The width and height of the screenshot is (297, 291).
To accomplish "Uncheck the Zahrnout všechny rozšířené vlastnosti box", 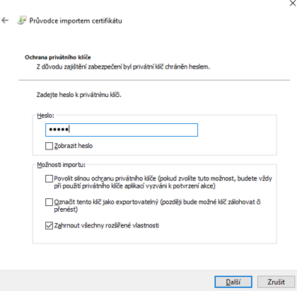I will click(x=49, y=226).
